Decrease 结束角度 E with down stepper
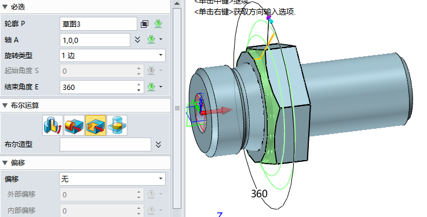The width and height of the screenshot is (427, 217). click(138, 91)
